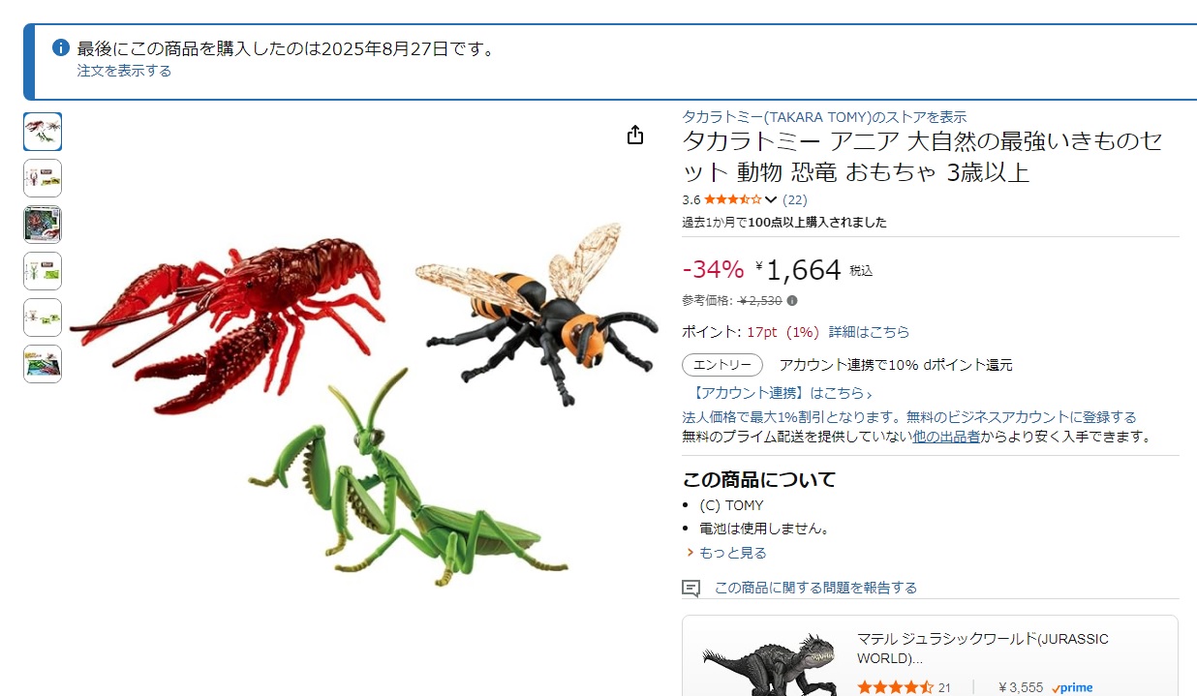Click the star rating icons
Image resolution: width=1197 pixels, height=696 pixels.
(732, 200)
